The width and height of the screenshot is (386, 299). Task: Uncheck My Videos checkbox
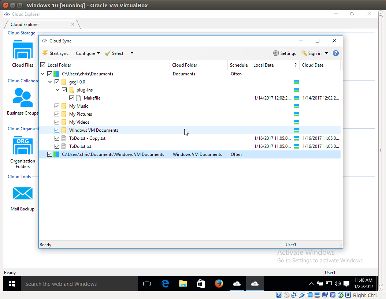coord(57,122)
